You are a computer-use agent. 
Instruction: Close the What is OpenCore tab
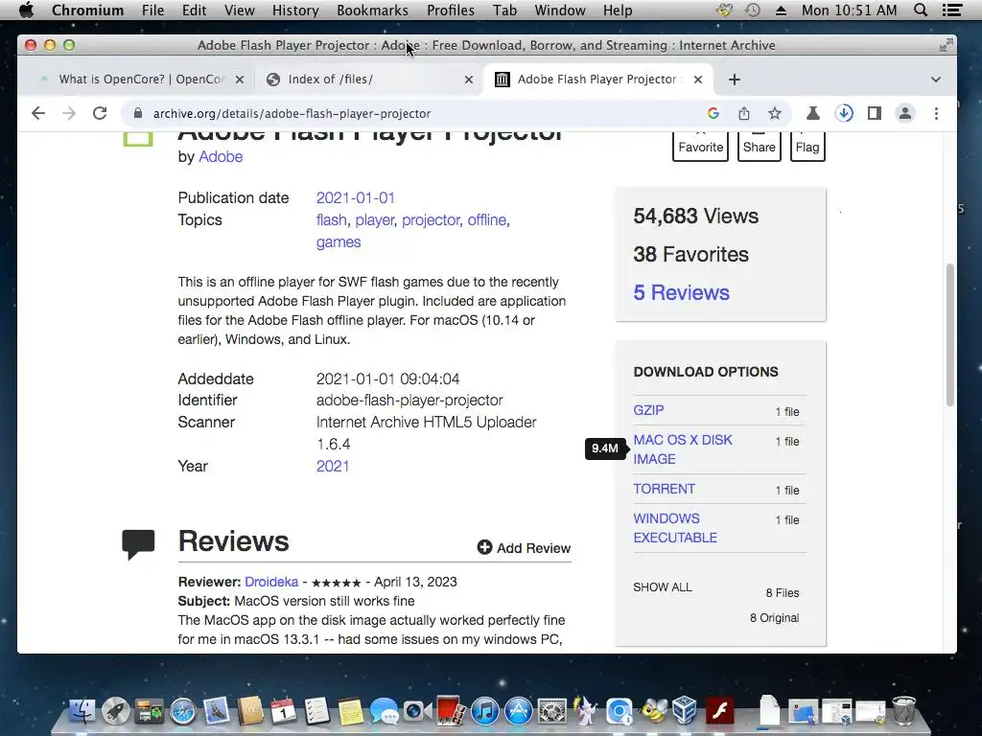[x=239, y=80]
